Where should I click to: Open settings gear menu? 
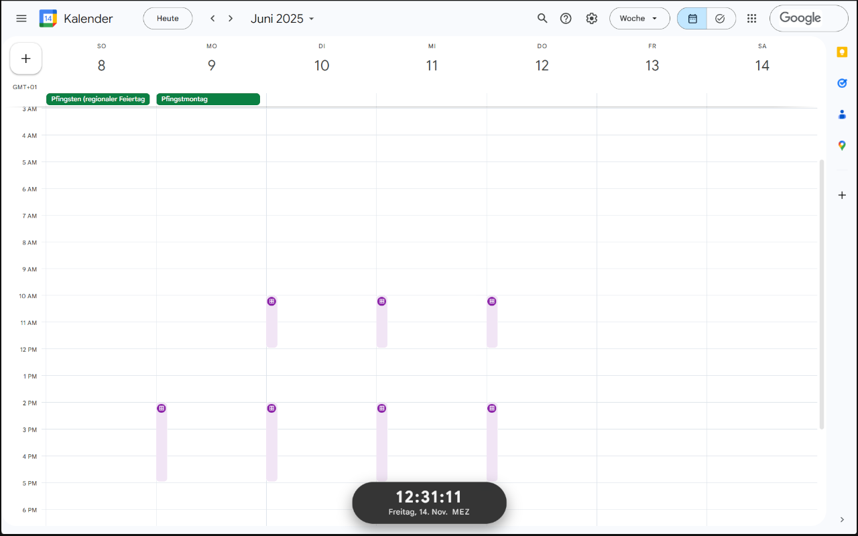coord(591,18)
